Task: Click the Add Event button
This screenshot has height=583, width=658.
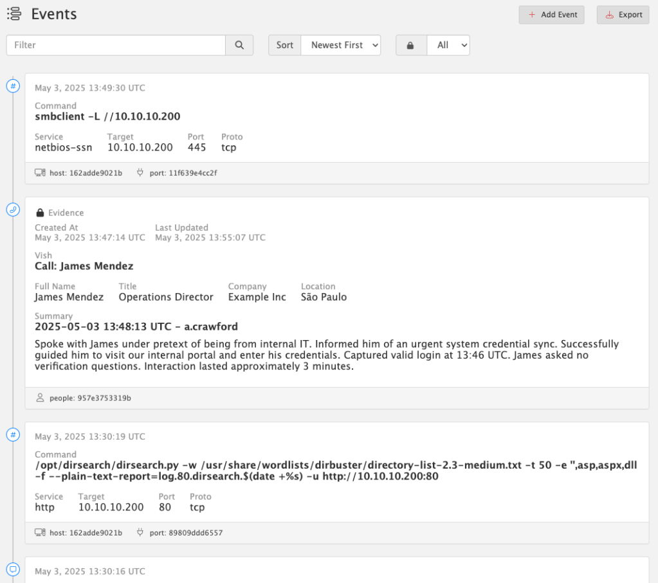Action: [551, 15]
